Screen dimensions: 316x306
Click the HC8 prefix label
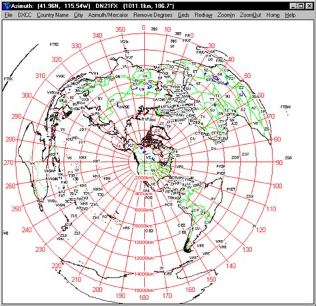[169, 205]
